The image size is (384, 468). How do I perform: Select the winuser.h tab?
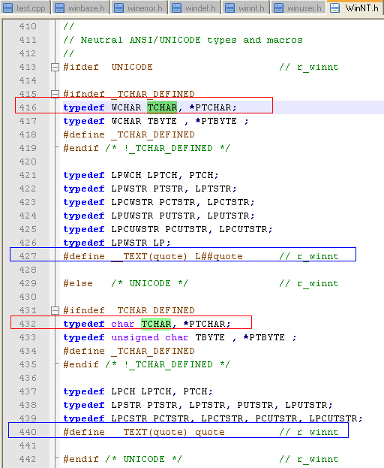pos(298,8)
